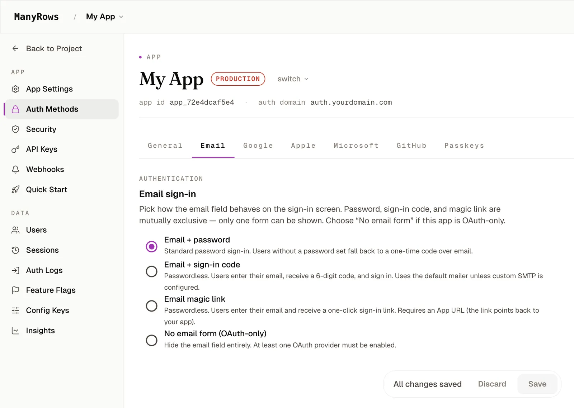
Task: Click auth domain auth.yourdomain.com
Action: 325,103
